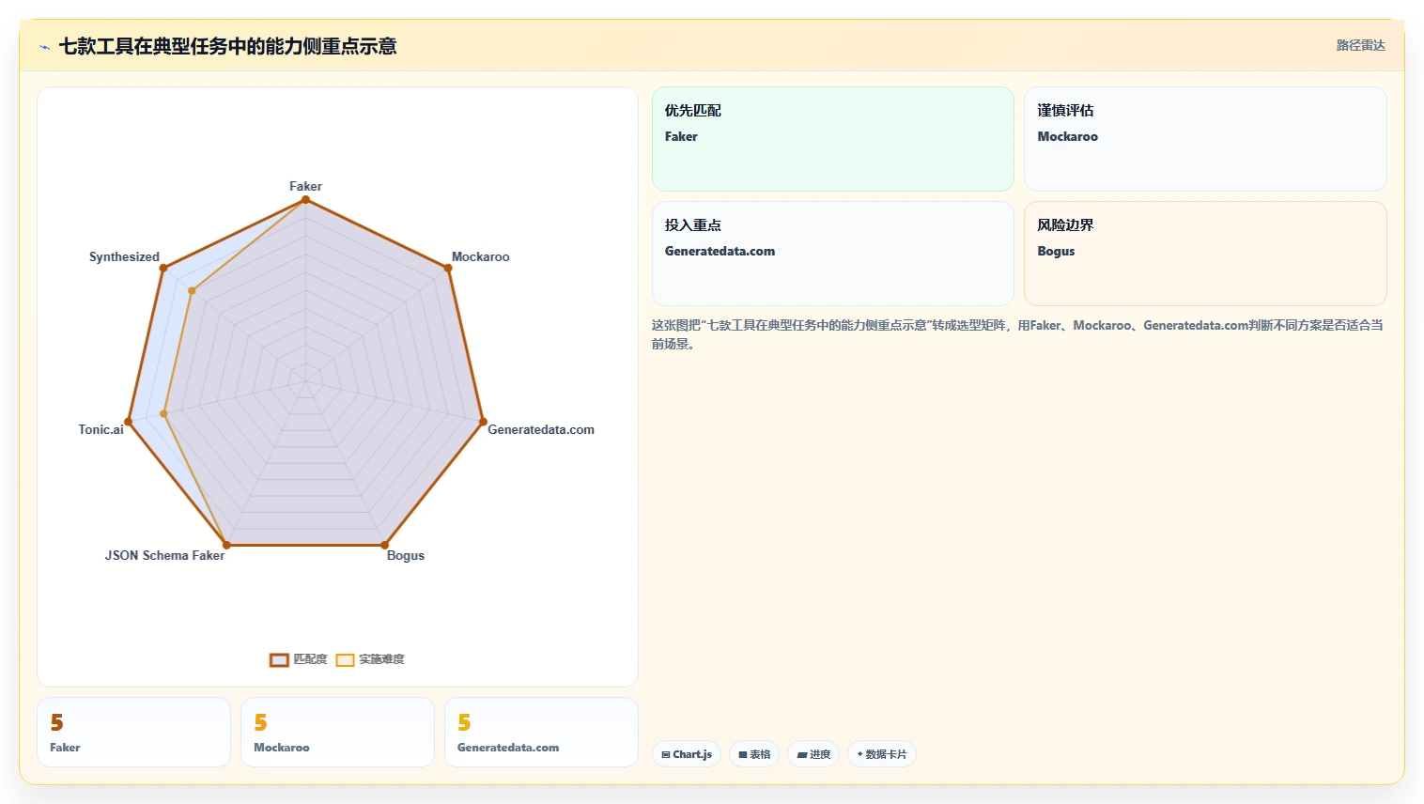Click the 进度 tag chip
Viewport: 1424px width, 804px height.
pos(813,754)
